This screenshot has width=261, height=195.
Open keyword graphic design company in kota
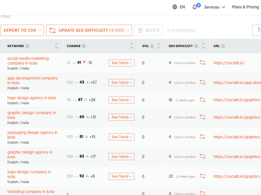point(32,115)
